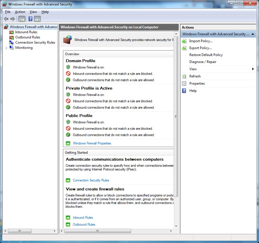Image resolution: width=259 pixels, height=243 pixels.
Task: Open the Windows Firewall Properties link
Action: [92, 143]
